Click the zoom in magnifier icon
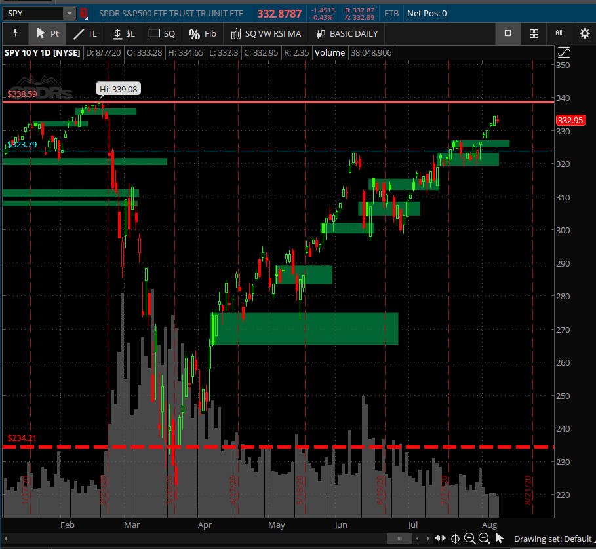Screen dimensions: 596x549 (x=469, y=539)
